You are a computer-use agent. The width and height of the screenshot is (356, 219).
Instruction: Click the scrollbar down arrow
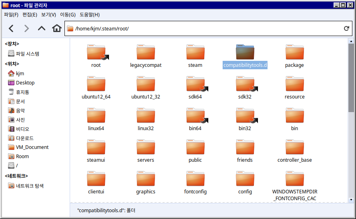pos(351,200)
